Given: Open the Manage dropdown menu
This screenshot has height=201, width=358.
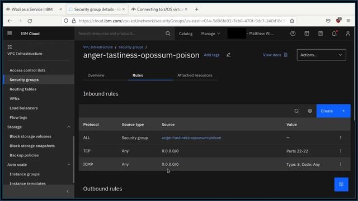Looking at the screenshot, I should [210, 33].
